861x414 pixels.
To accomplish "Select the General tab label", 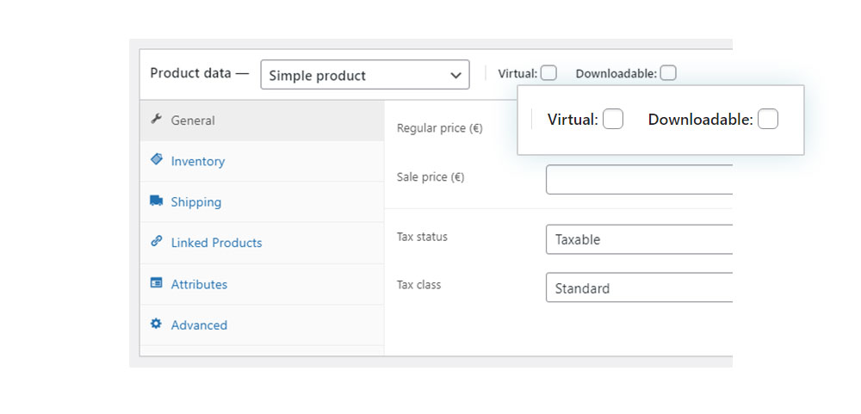I will [x=193, y=120].
